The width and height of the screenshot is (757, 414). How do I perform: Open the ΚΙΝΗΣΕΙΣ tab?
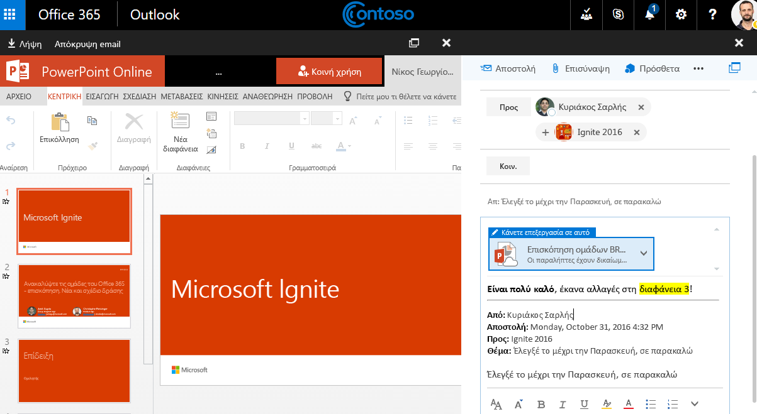click(x=223, y=97)
